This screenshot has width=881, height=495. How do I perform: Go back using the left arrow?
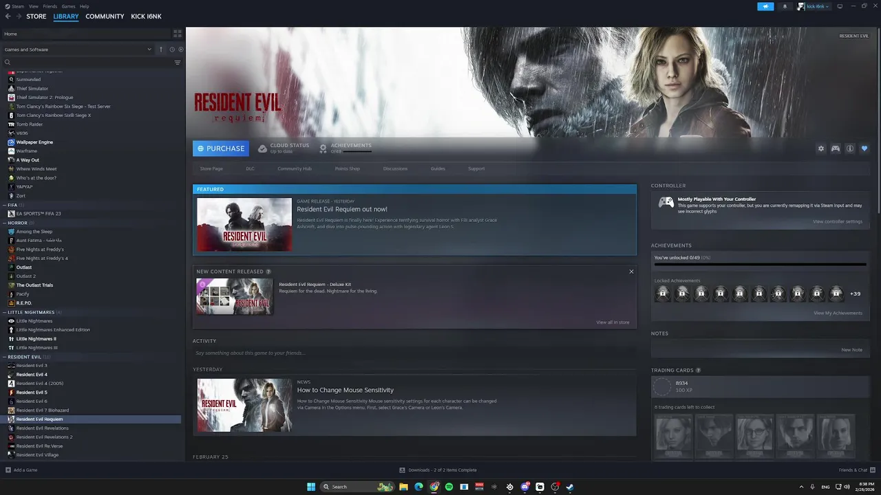tap(8, 16)
